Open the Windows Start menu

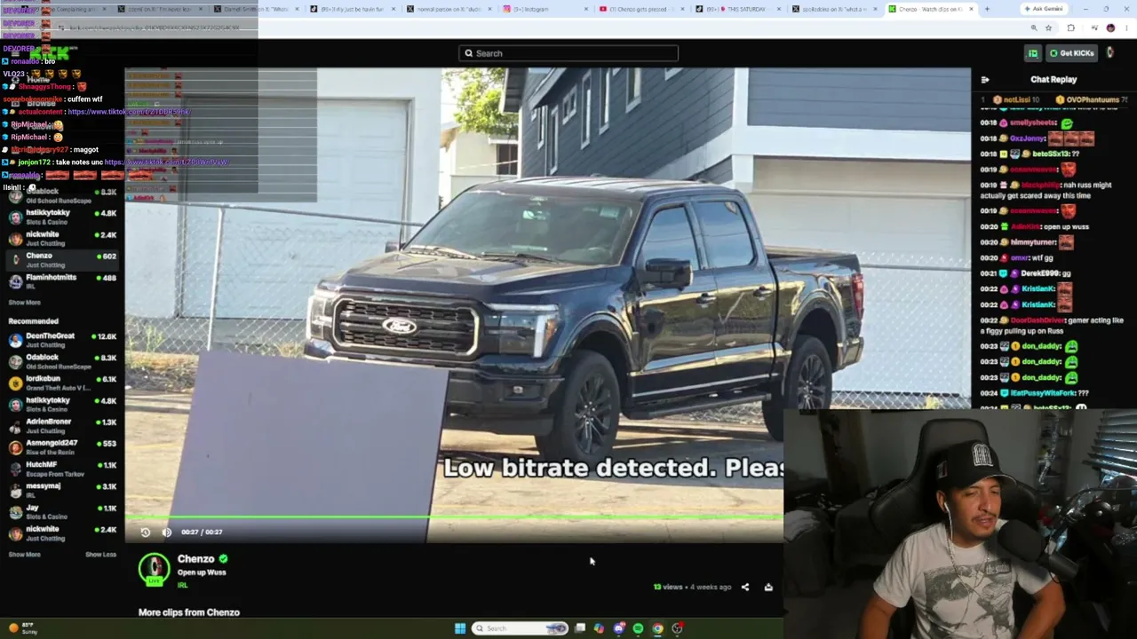coord(460,628)
